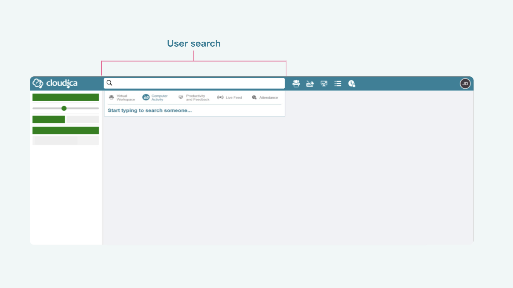The height and width of the screenshot is (288, 513).
Task: Open Attendance clock icon in header
Action: point(352,84)
